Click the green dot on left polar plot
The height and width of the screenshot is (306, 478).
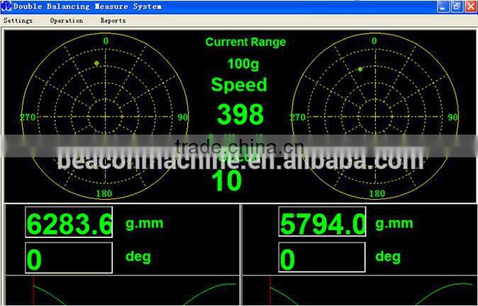[96, 64]
